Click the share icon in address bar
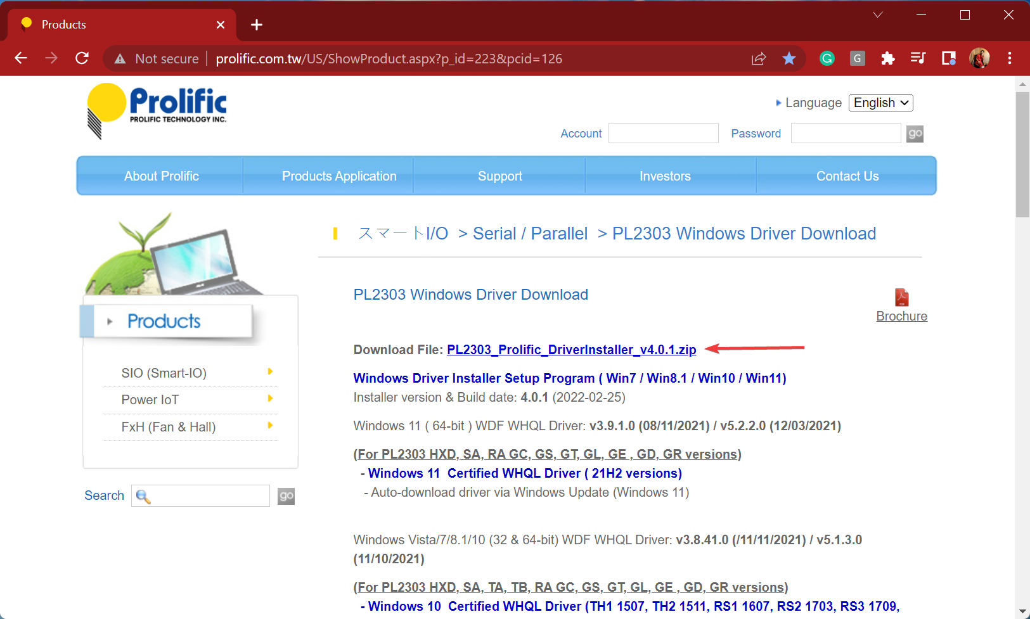Viewport: 1030px width, 619px height. coord(758,58)
